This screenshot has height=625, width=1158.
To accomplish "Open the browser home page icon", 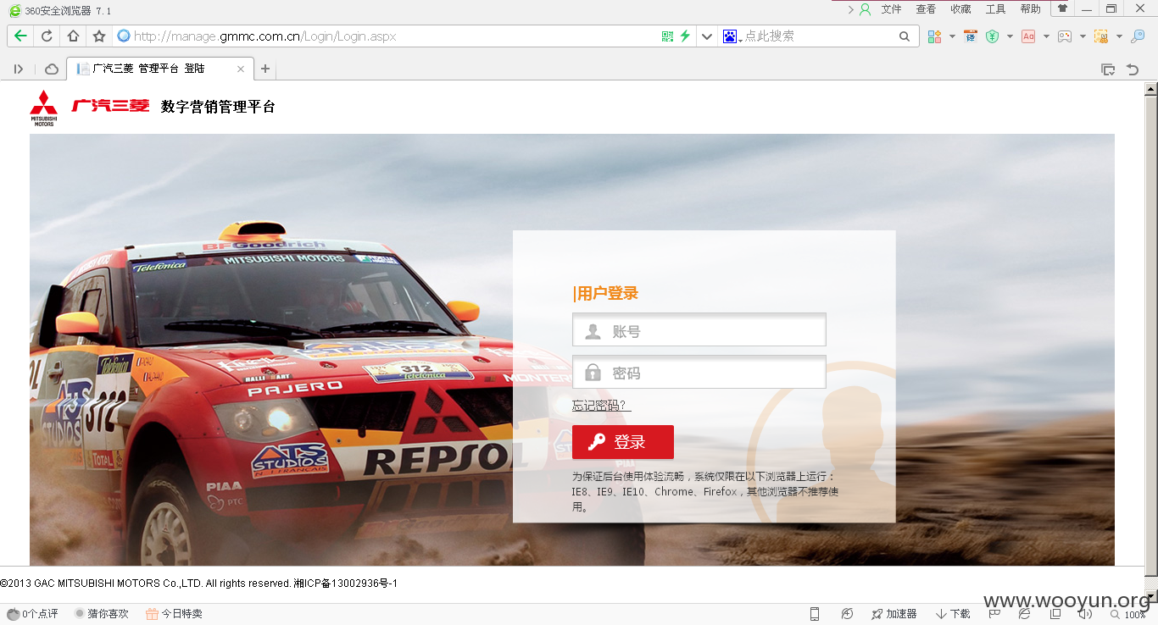I will [73, 36].
